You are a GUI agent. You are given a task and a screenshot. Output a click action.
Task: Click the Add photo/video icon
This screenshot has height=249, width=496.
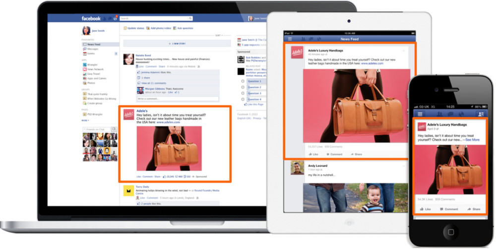[x=148, y=28]
